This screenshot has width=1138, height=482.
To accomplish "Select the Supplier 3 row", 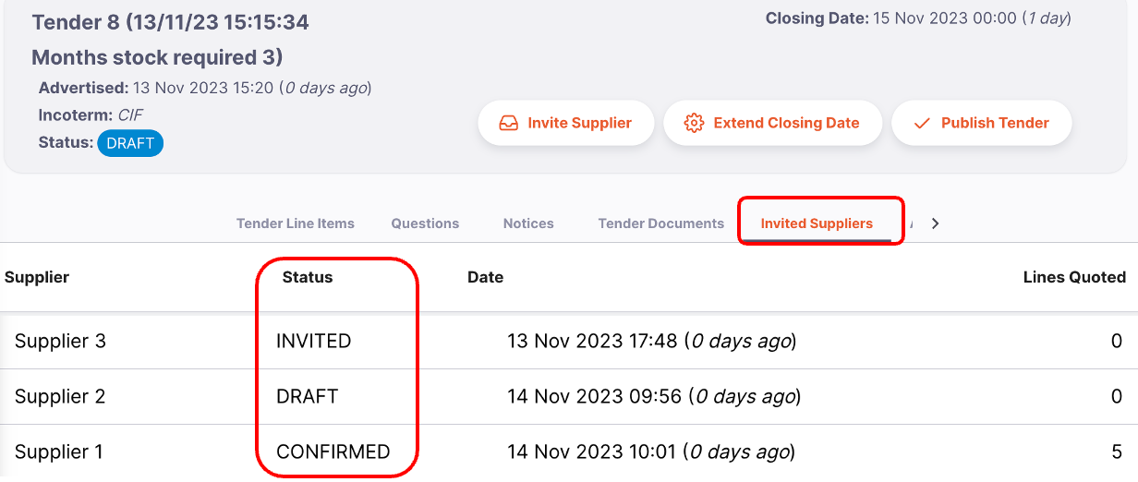I will pyautogui.click(x=569, y=341).
